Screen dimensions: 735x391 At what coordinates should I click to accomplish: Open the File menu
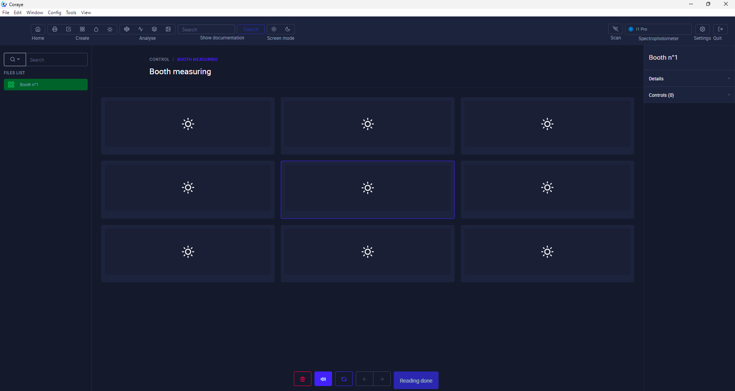tap(6, 13)
